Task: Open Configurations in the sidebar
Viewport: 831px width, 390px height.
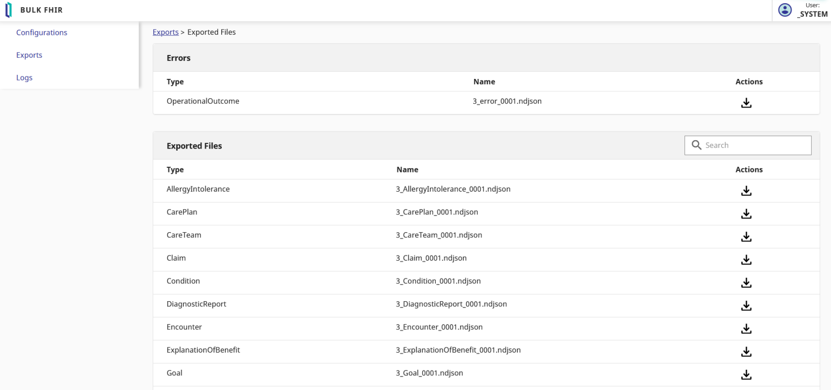Action: 42,33
